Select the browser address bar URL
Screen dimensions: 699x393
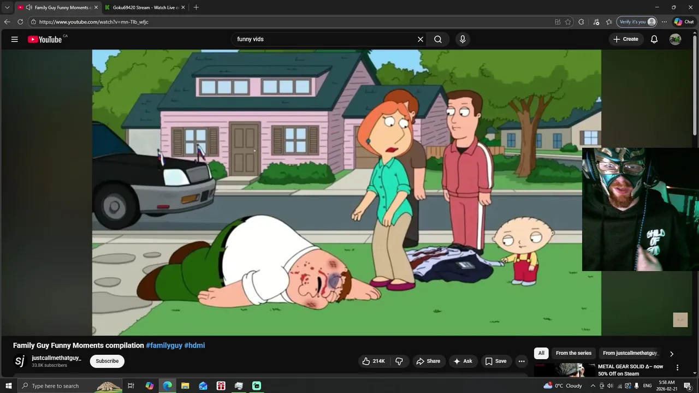click(94, 22)
